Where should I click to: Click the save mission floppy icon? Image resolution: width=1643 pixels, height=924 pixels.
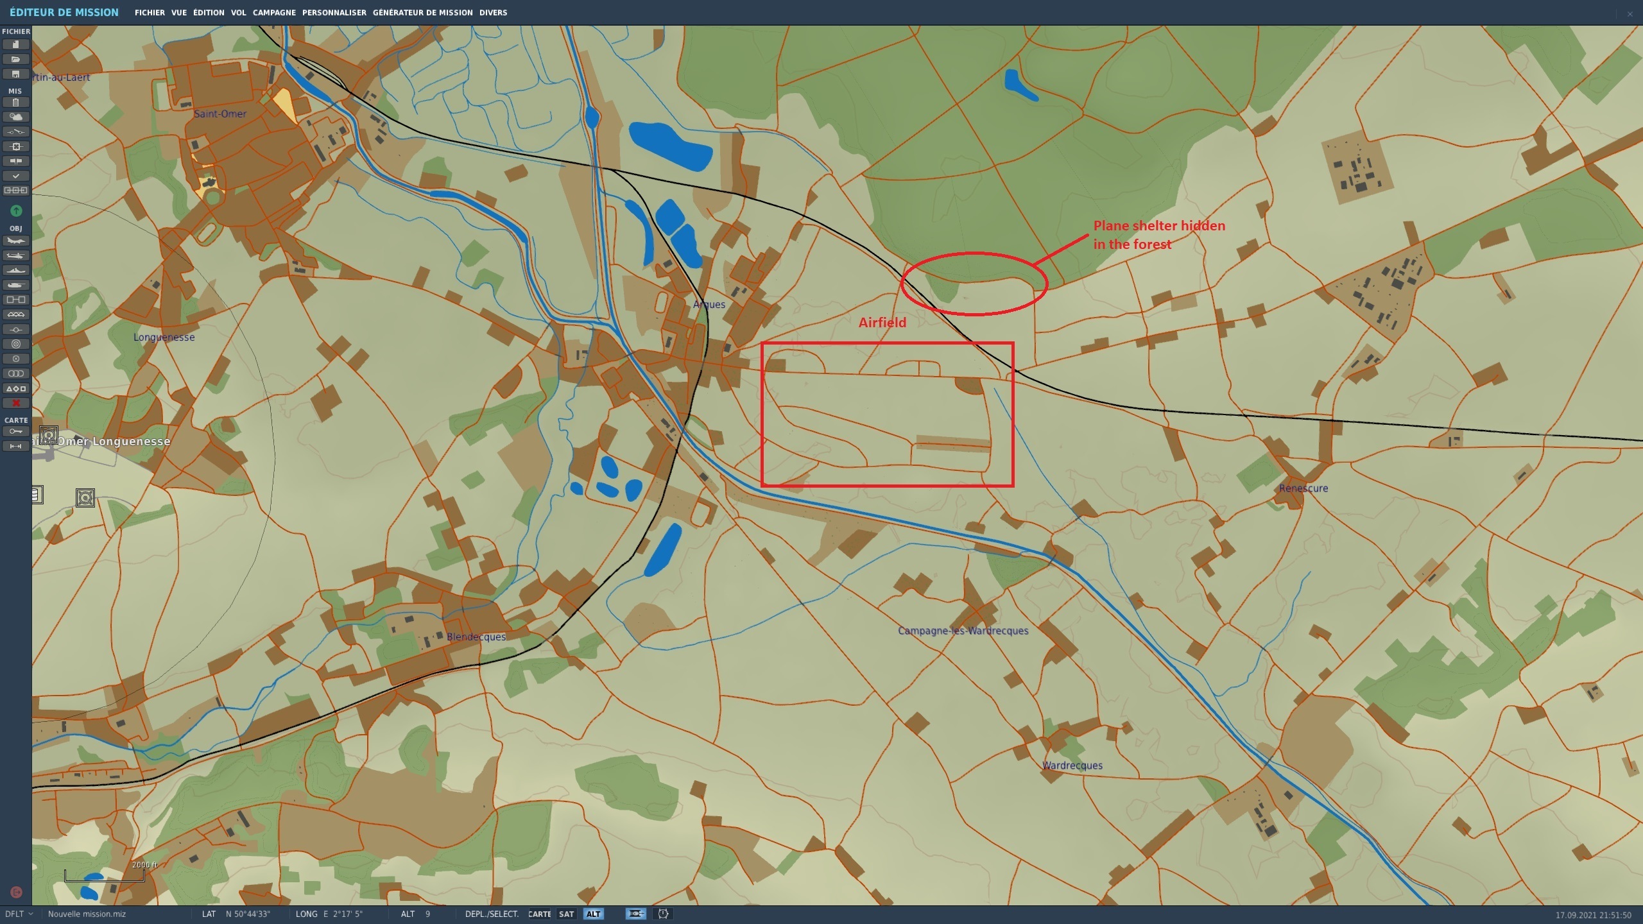click(16, 74)
